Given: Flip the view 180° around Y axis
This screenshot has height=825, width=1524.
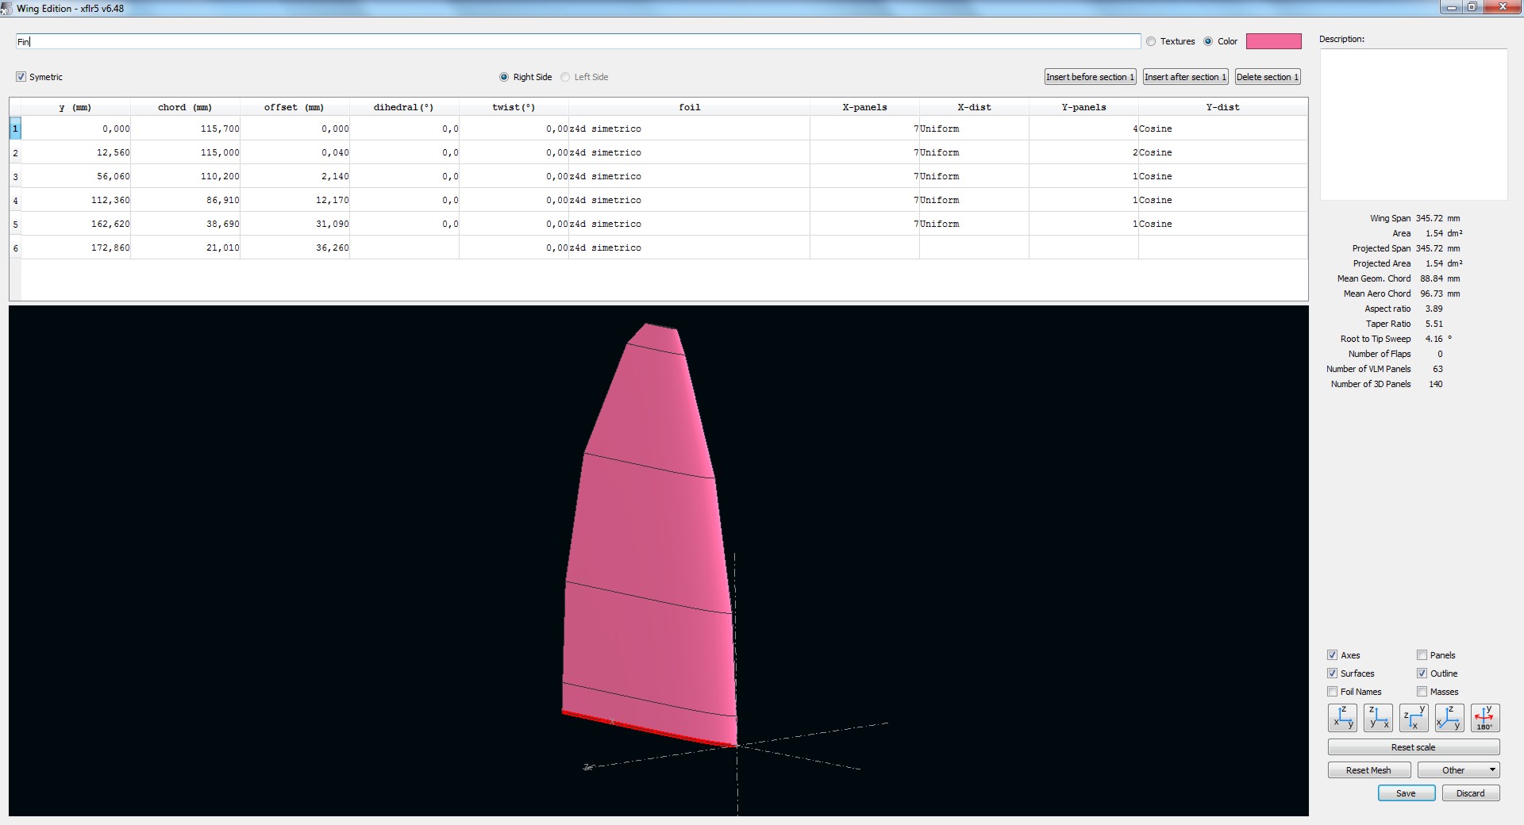Looking at the screenshot, I should 1484,718.
